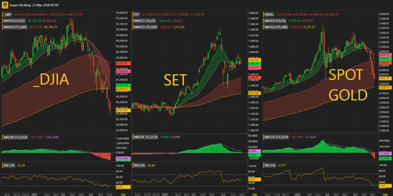Click yellow 4,229.15 tag on gold axis

(384, 88)
